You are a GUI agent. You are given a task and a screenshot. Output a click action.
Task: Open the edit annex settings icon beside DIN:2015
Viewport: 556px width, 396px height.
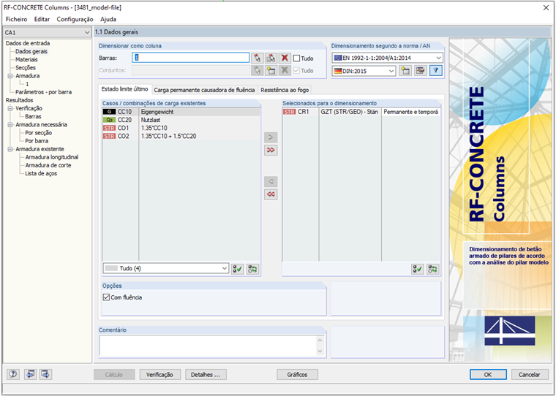click(421, 71)
